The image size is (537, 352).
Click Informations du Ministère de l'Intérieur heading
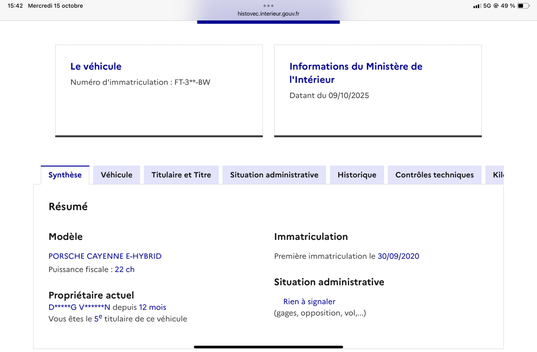(x=356, y=73)
